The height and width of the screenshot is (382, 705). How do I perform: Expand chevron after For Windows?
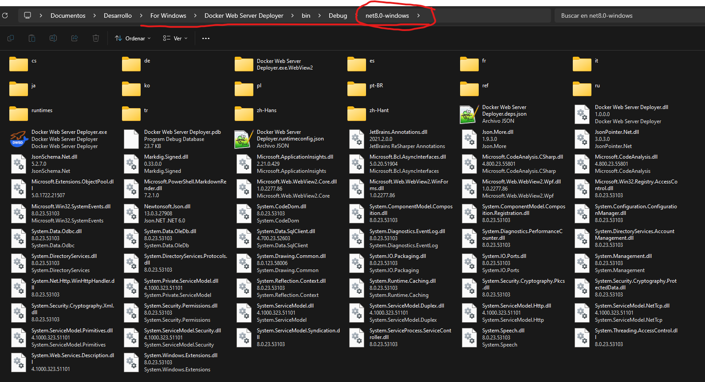(x=196, y=16)
